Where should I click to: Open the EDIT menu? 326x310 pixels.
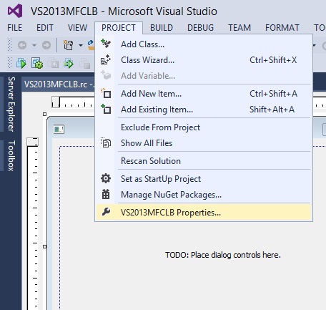[x=45, y=28]
